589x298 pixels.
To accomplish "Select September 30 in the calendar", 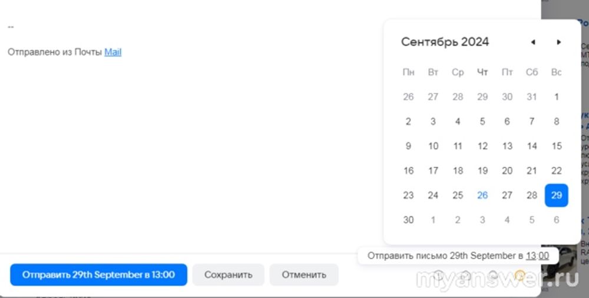I will tap(408, 220).
